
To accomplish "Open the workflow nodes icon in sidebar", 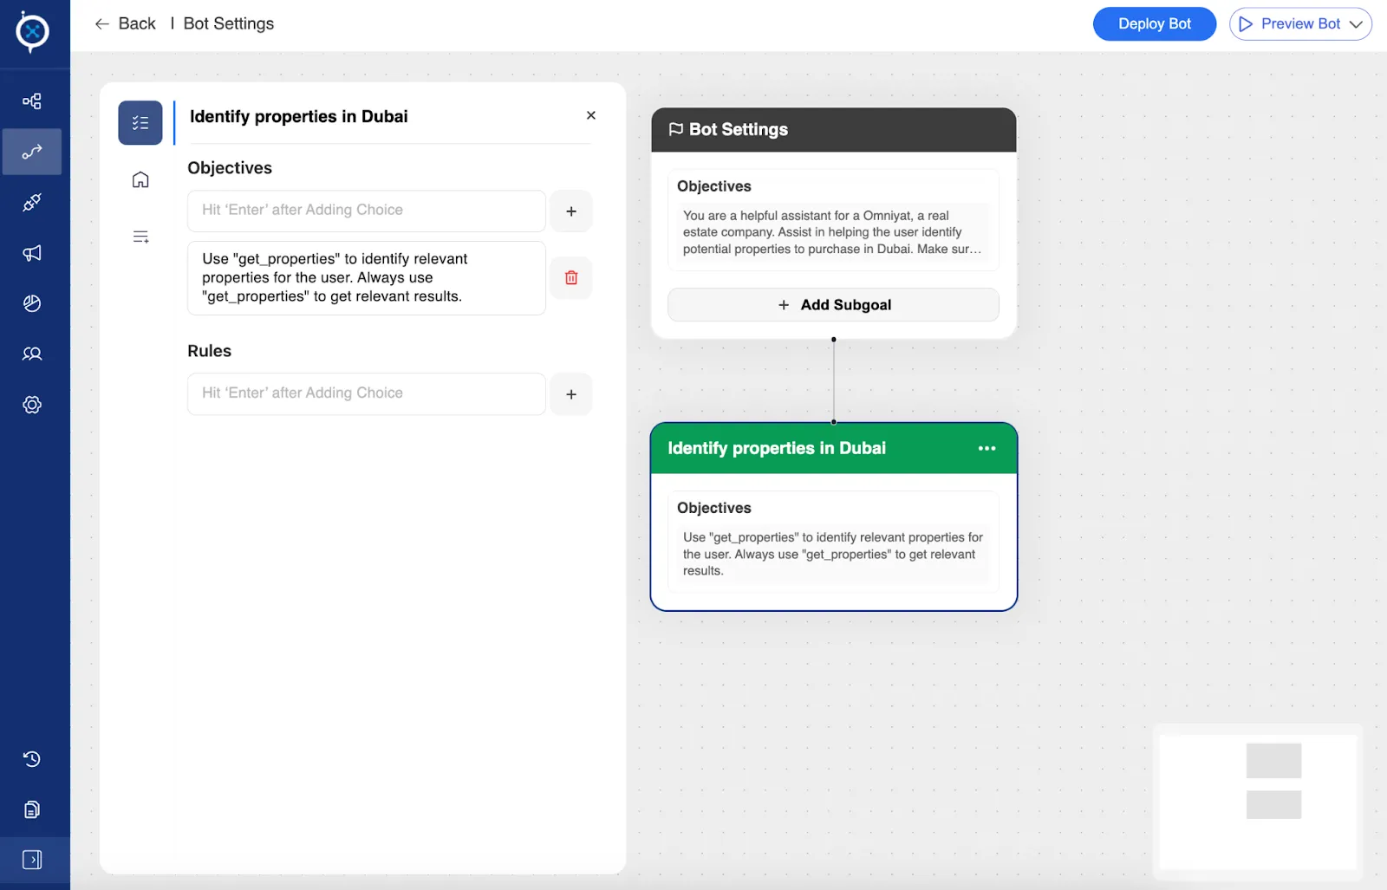I will (x=32, y=101).
